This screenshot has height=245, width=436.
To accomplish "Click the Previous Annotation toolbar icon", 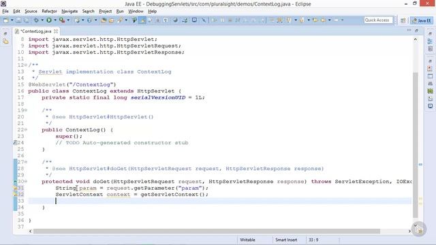I will (x=301, y=20).
